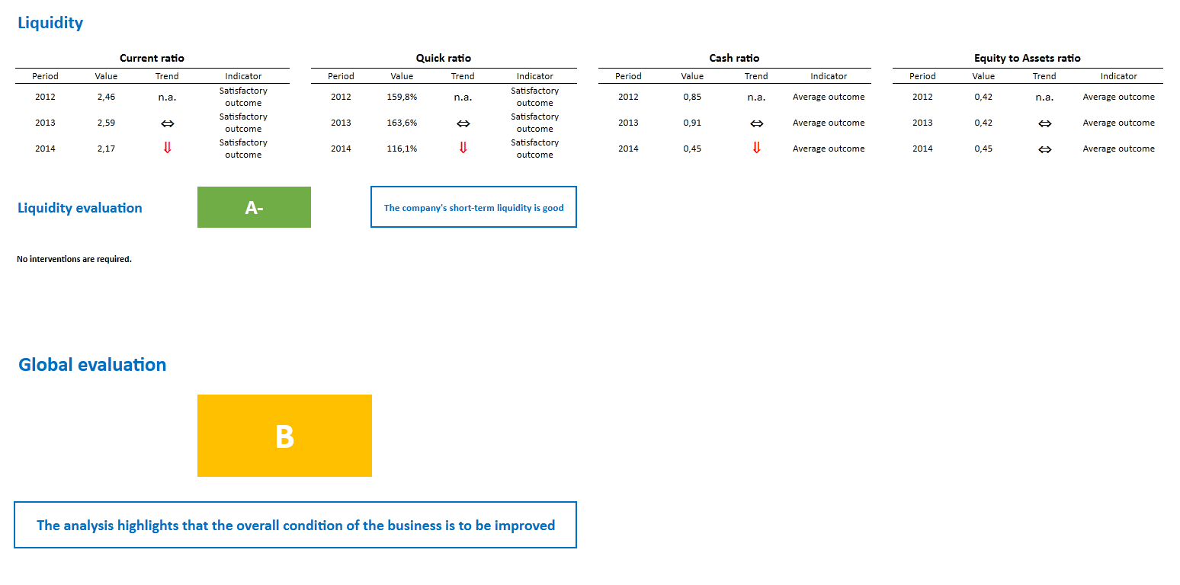
Task: Click the 'Liquidity evaluation' label
Action: pos(80,208)
